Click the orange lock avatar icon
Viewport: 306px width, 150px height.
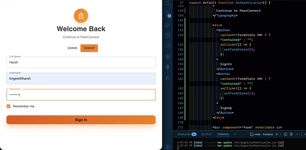click(81, 16)
